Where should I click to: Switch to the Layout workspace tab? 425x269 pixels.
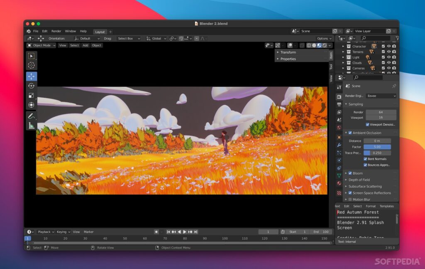(x=100, y=32)
